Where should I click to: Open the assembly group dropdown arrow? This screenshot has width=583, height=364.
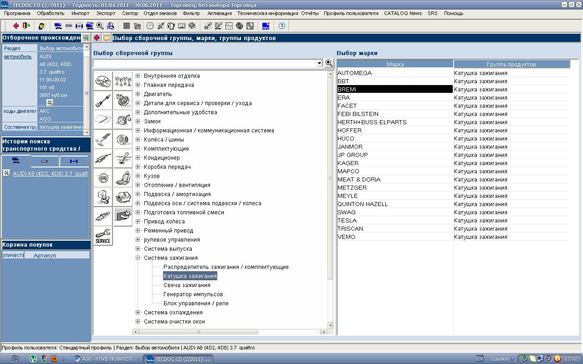319,64
